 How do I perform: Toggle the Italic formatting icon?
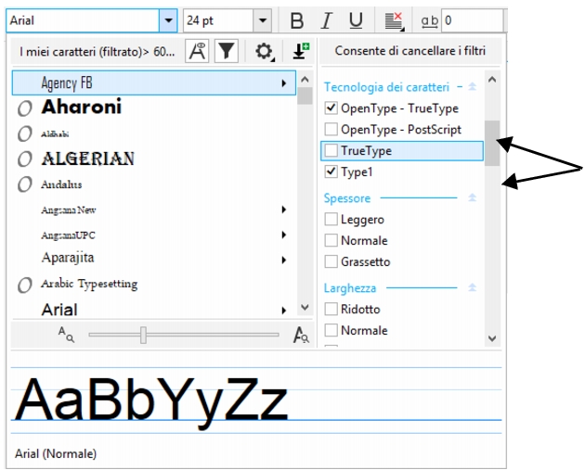tap(326, 20)
